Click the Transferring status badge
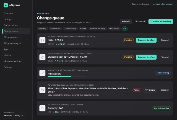177x120 pixels. [163, 73]
